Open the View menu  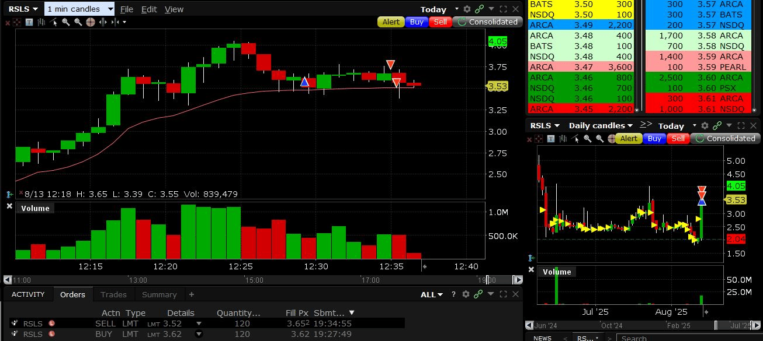click(174, 9)
